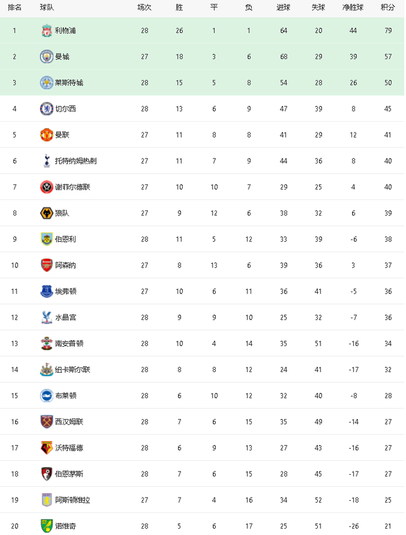Screen dimensions: 406x535
Task: Click the Manchester City crest icon
Action: point(47,56)
